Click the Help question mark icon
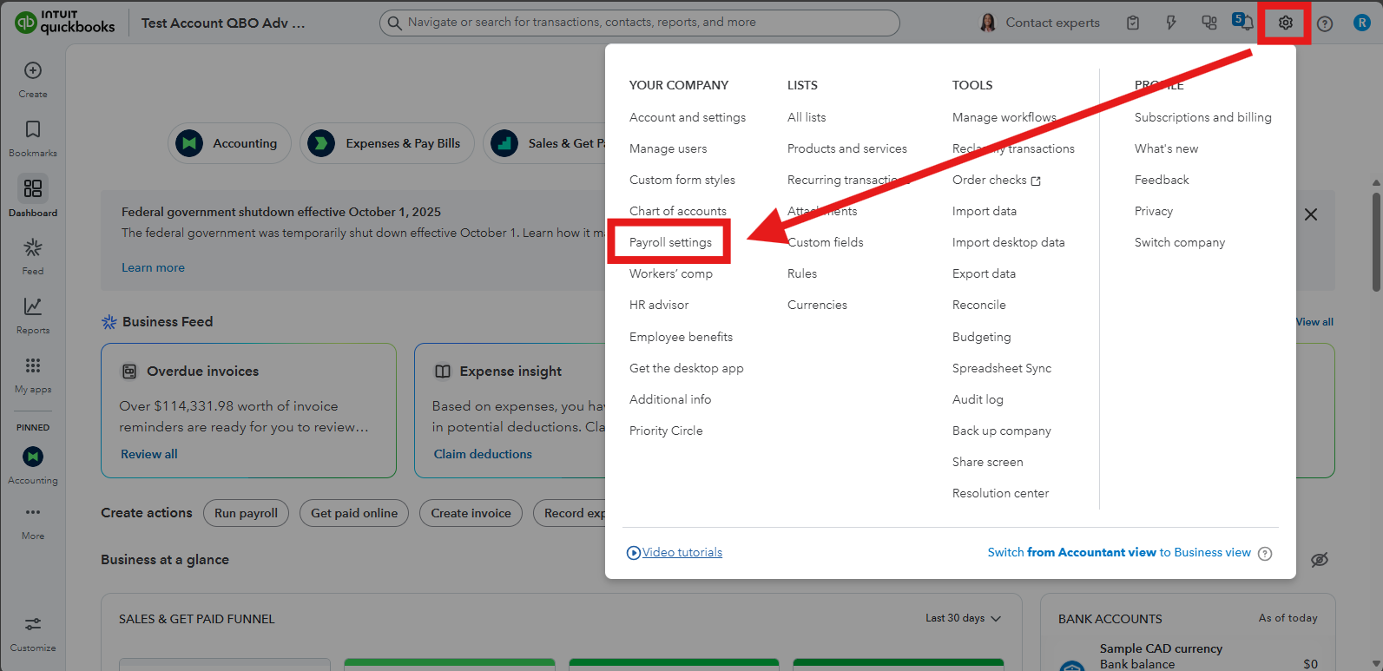The image size is (1383, 671). [x=1324, y=23]
